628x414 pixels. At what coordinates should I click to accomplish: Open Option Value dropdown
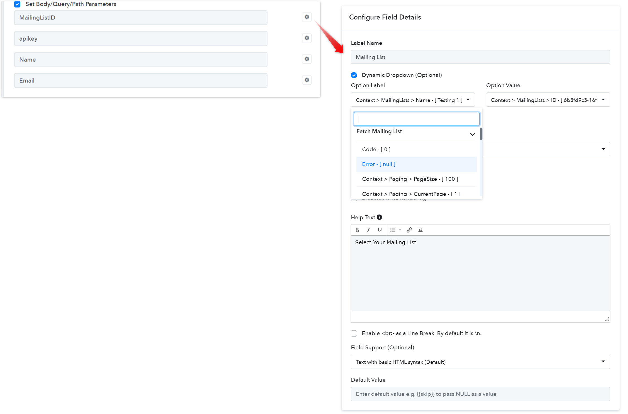[548, 100]
